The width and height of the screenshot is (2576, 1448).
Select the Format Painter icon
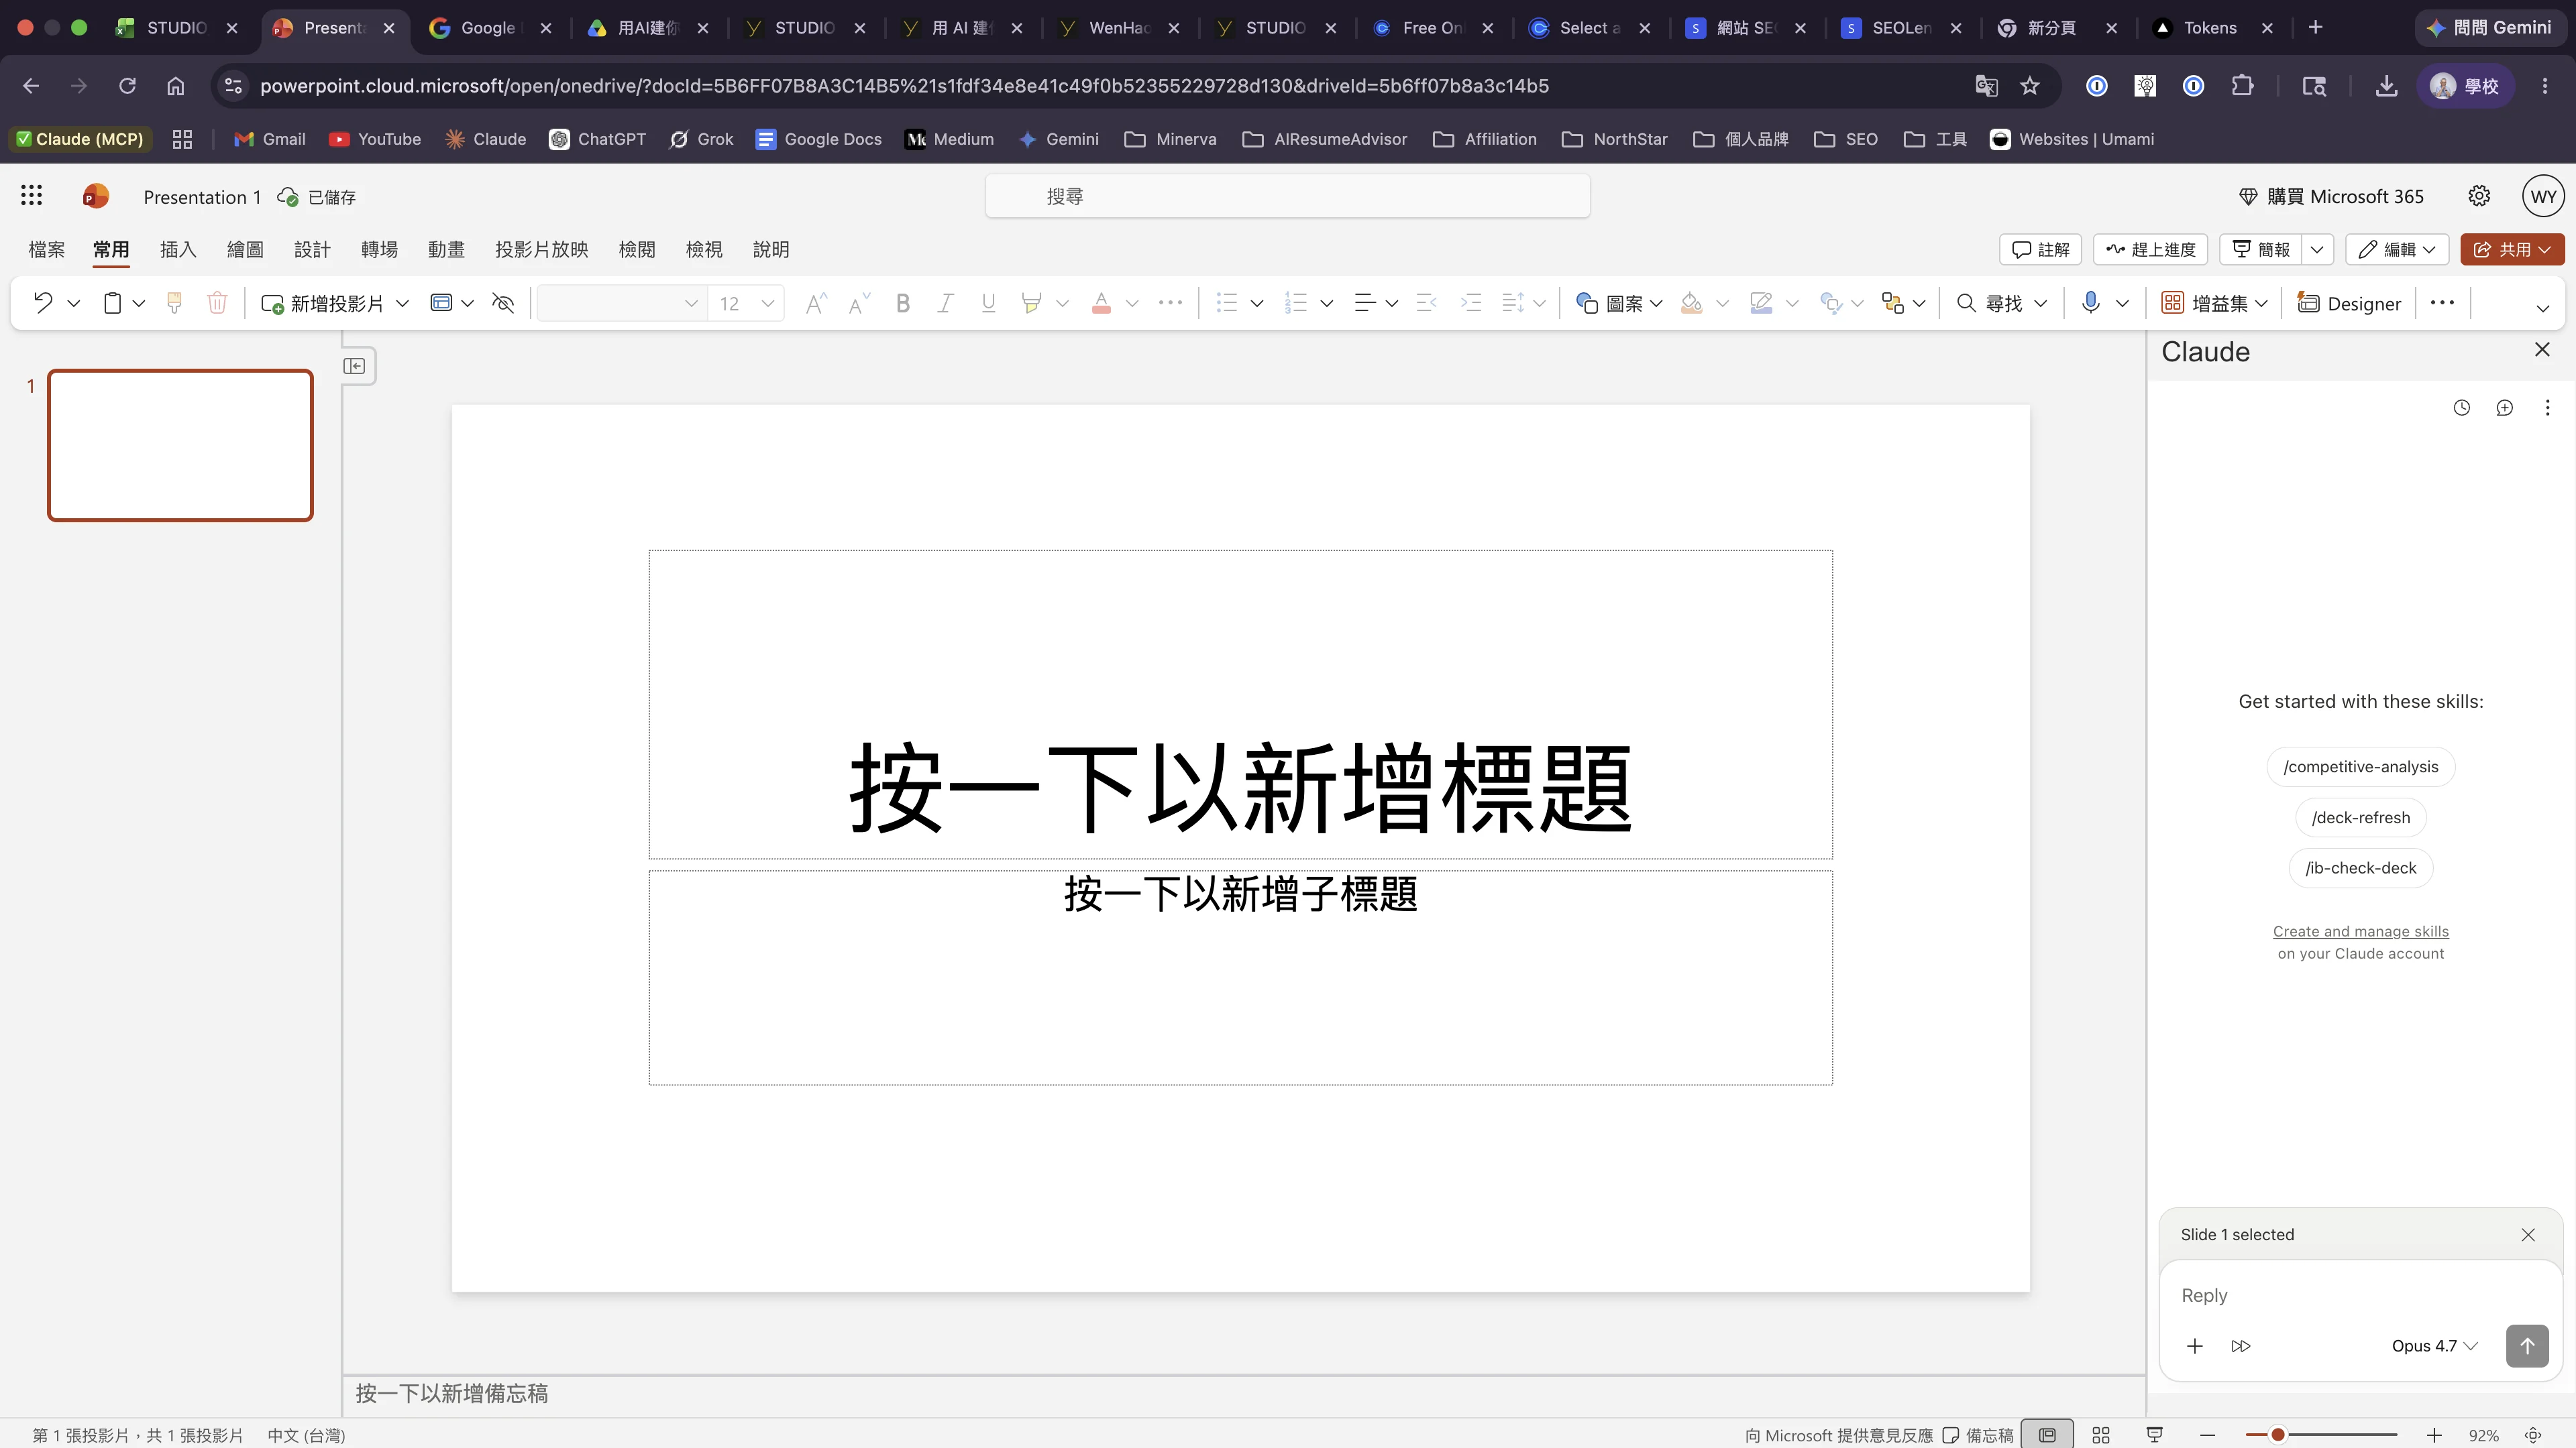[x=174, y=303]
